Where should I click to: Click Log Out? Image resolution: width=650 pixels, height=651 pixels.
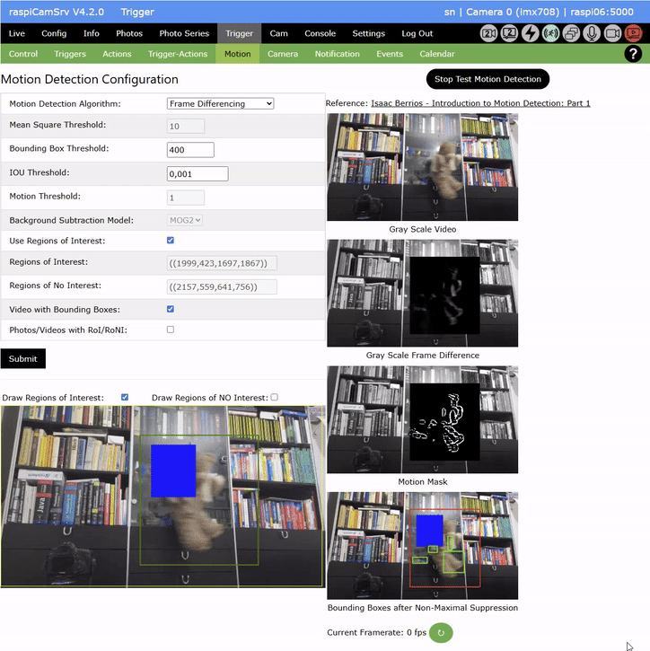tap(417, 33)
